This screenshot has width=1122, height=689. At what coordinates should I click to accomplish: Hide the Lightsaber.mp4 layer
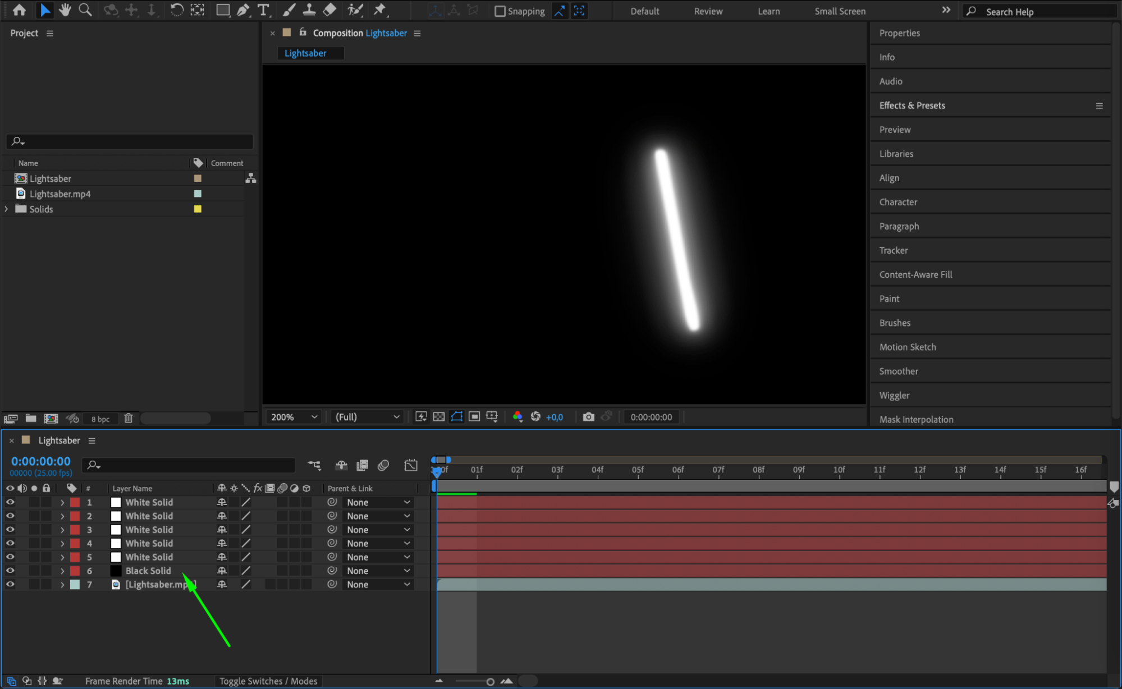(10, 584)
